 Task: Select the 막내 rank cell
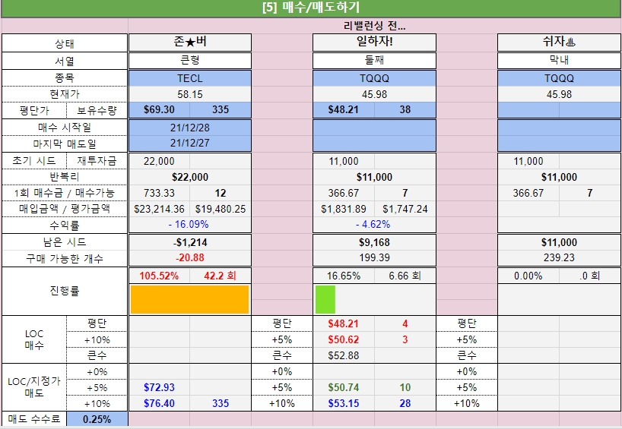click(559, 61)
